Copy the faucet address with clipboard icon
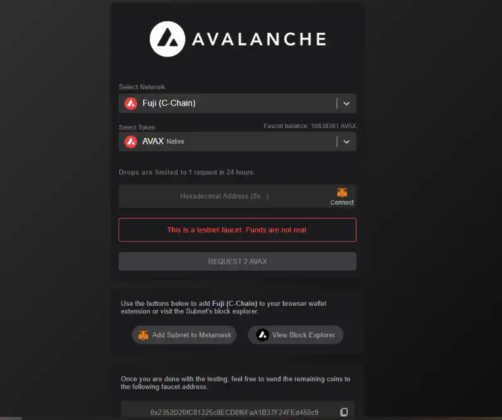Viewport: 502px width, 420px height. (344, 412)
